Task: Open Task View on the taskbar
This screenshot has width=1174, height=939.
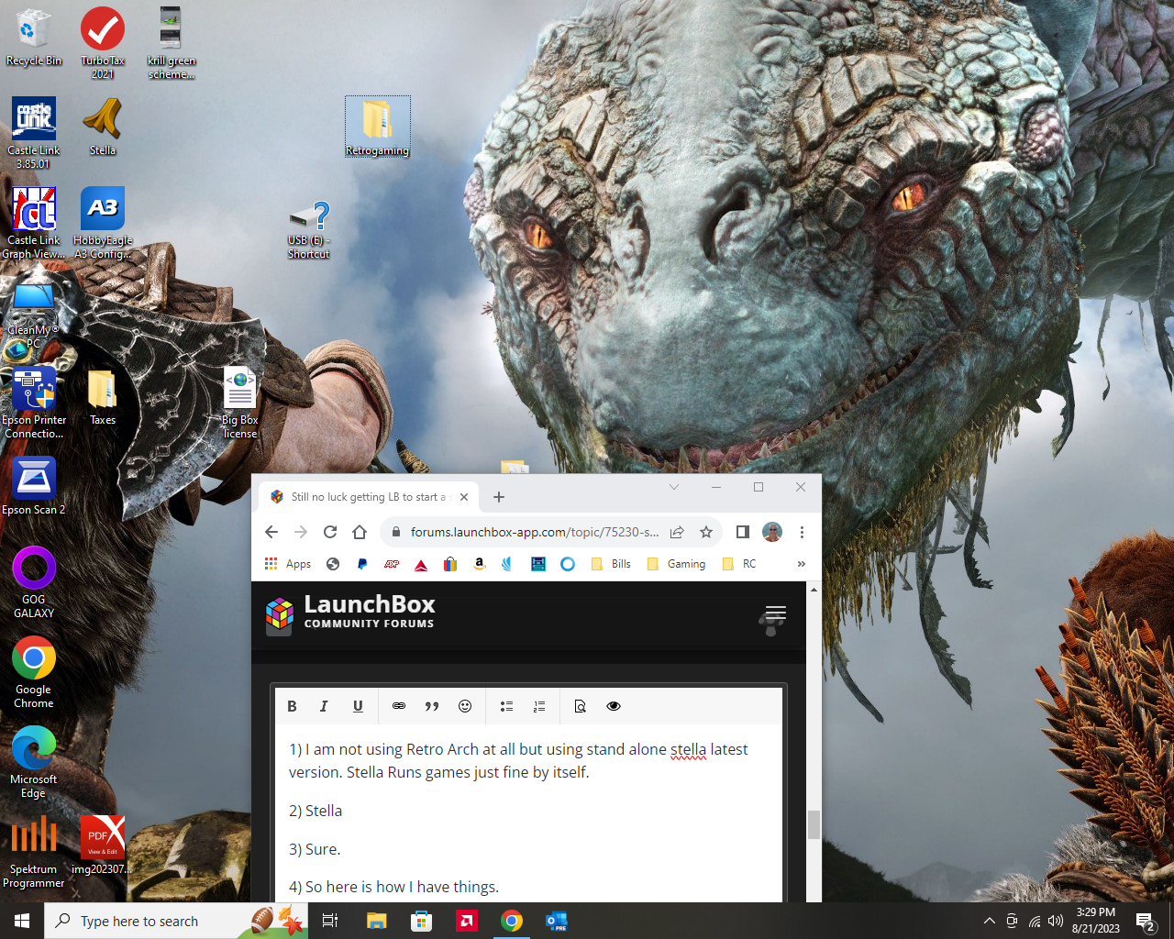Action: click(330, 921)
